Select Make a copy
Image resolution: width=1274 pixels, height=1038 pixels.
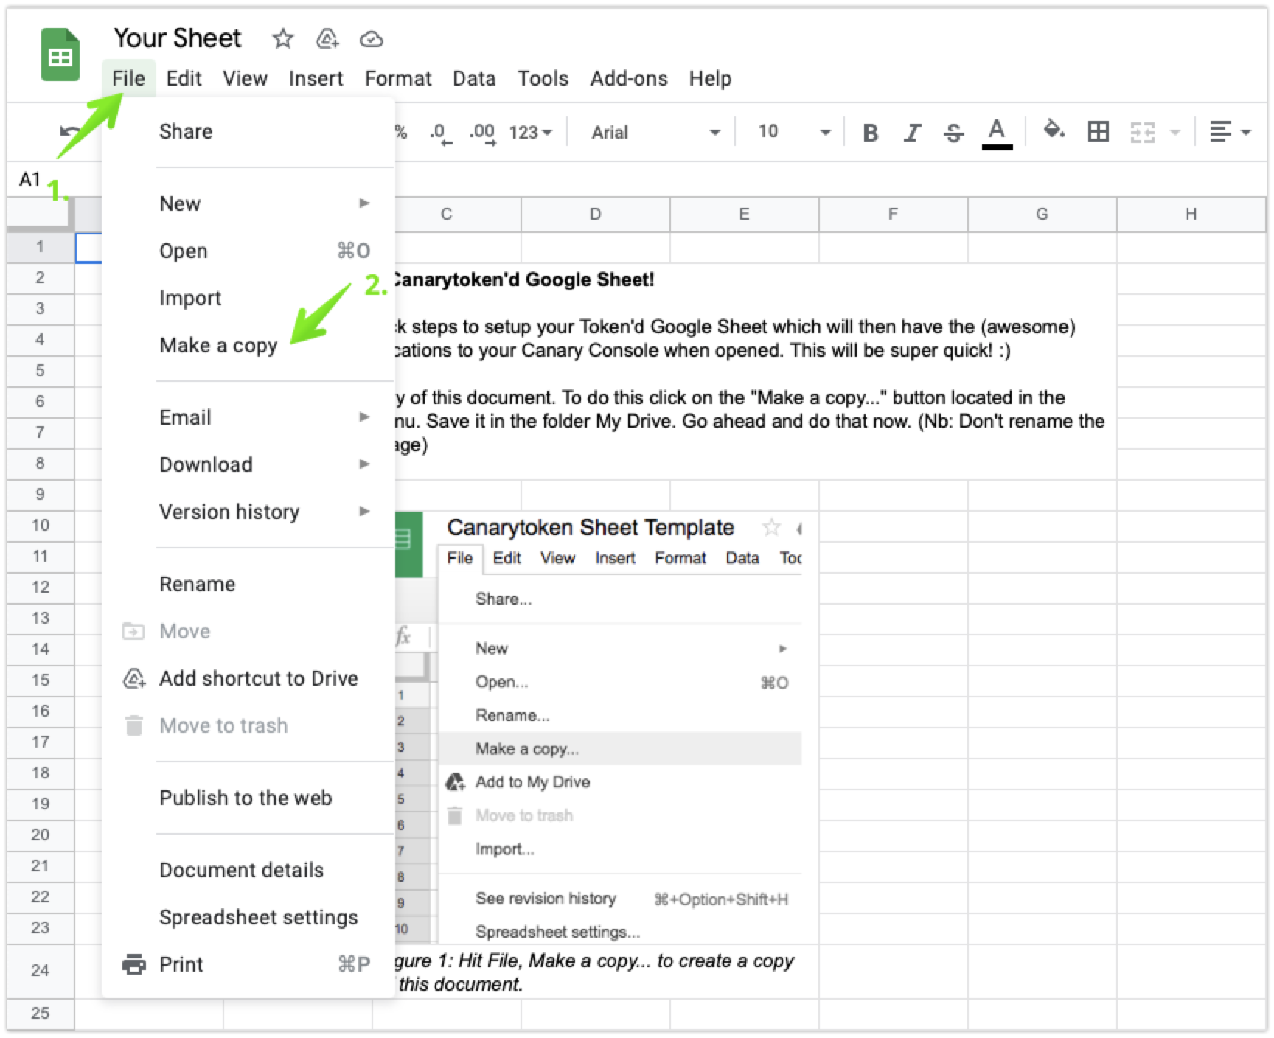point(248,345)
